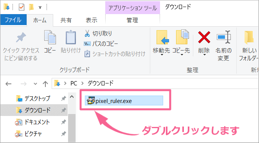
Task: Open the 管理 tab
Action: (x=132, y=20)
